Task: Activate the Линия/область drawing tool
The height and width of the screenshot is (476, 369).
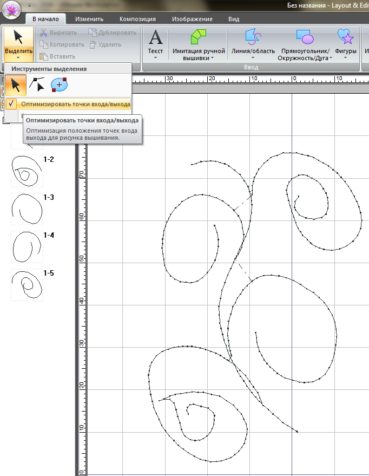Action: [x=253, y=37]
